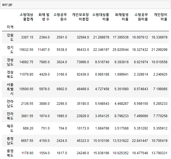Click the value 2364.0 in 강원도 row
The width and height of the screenshot is (171, 159).
[x=44, y=37]
